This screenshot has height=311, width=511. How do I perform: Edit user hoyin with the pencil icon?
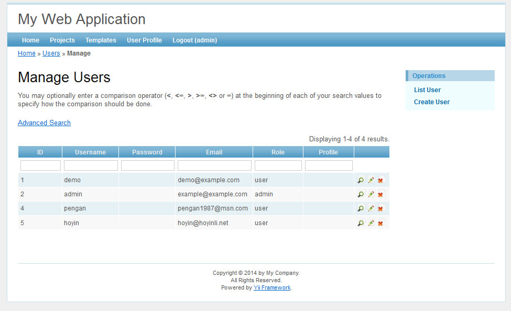coord(371,223)
